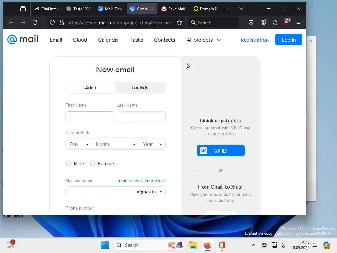Reload the current page
The width and height of the screenshot is (337, 253).
point(35,22)
